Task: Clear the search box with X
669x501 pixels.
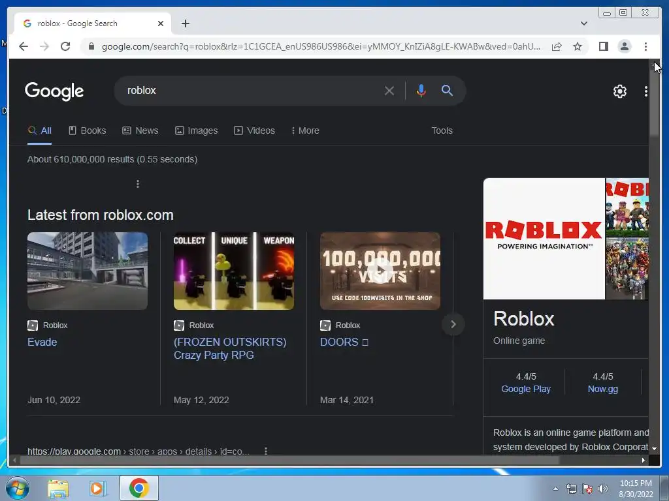Action: coord(389,91)
